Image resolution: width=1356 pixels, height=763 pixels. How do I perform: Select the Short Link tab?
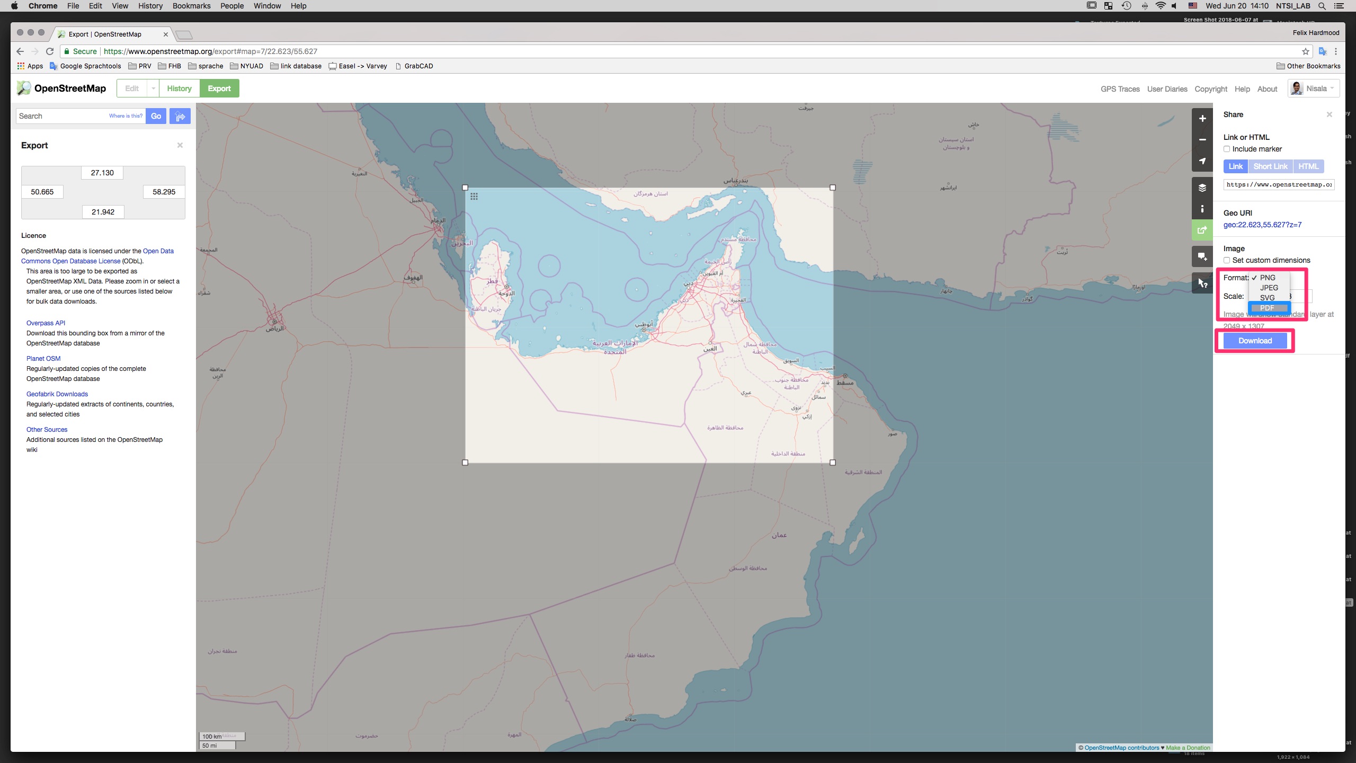(x=1270, y=166)
